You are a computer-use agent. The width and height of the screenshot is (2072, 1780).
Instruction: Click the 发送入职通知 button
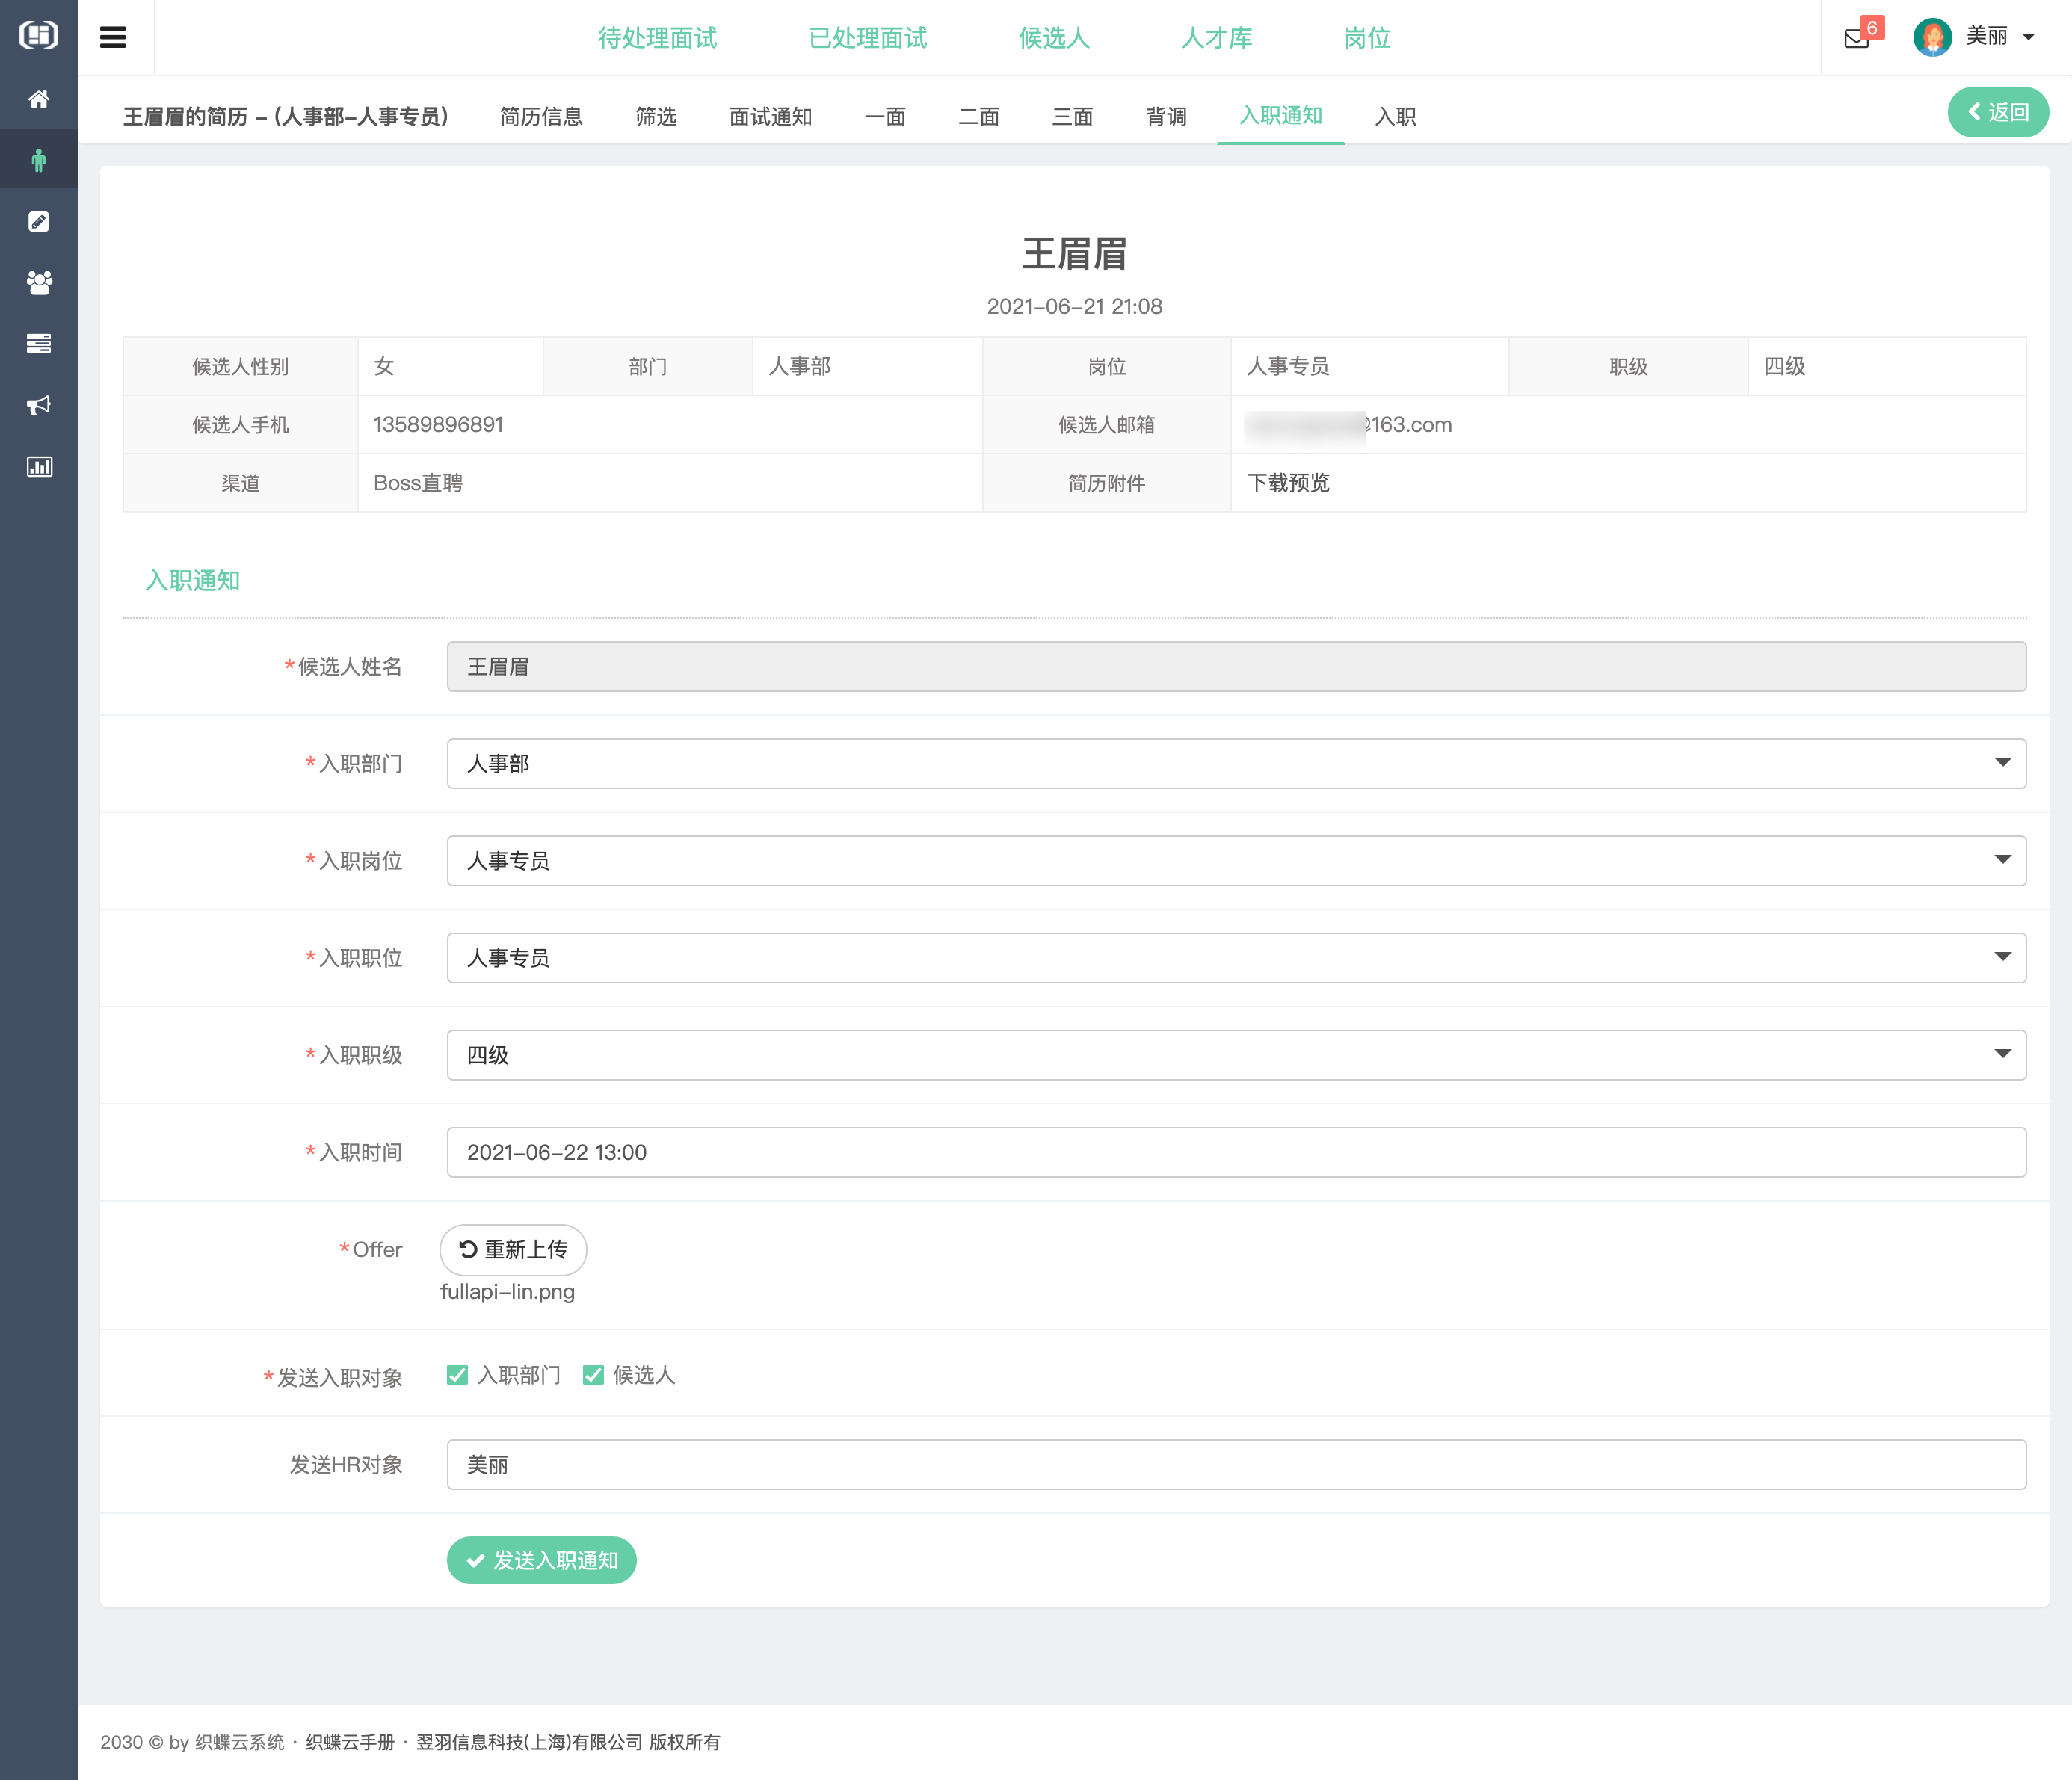point(541,1560)
